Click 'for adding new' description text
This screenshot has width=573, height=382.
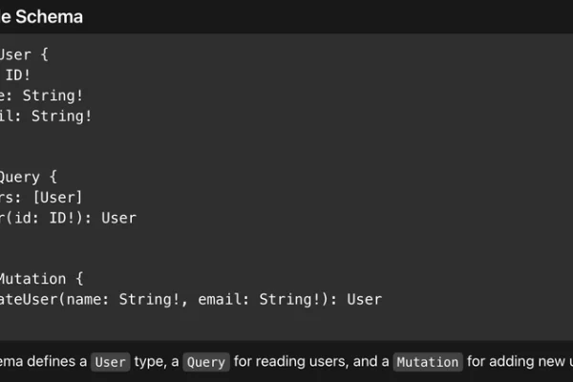[x=516, y=361]
